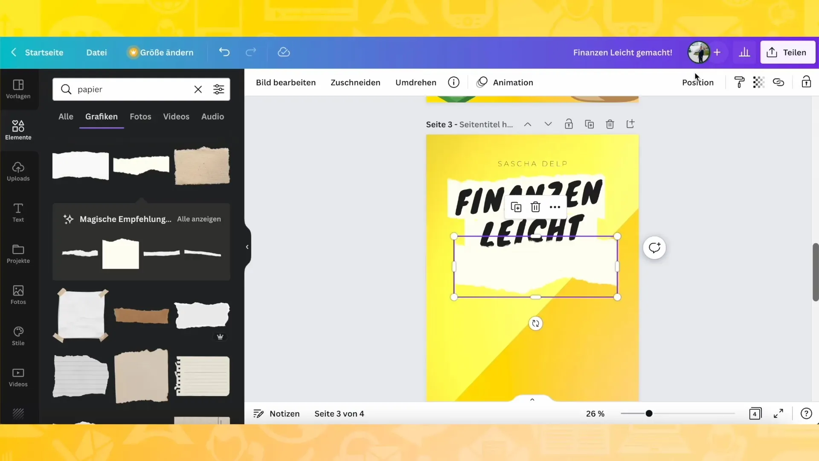Click the Redo arrow icon
819x461 pixels.
250,52
